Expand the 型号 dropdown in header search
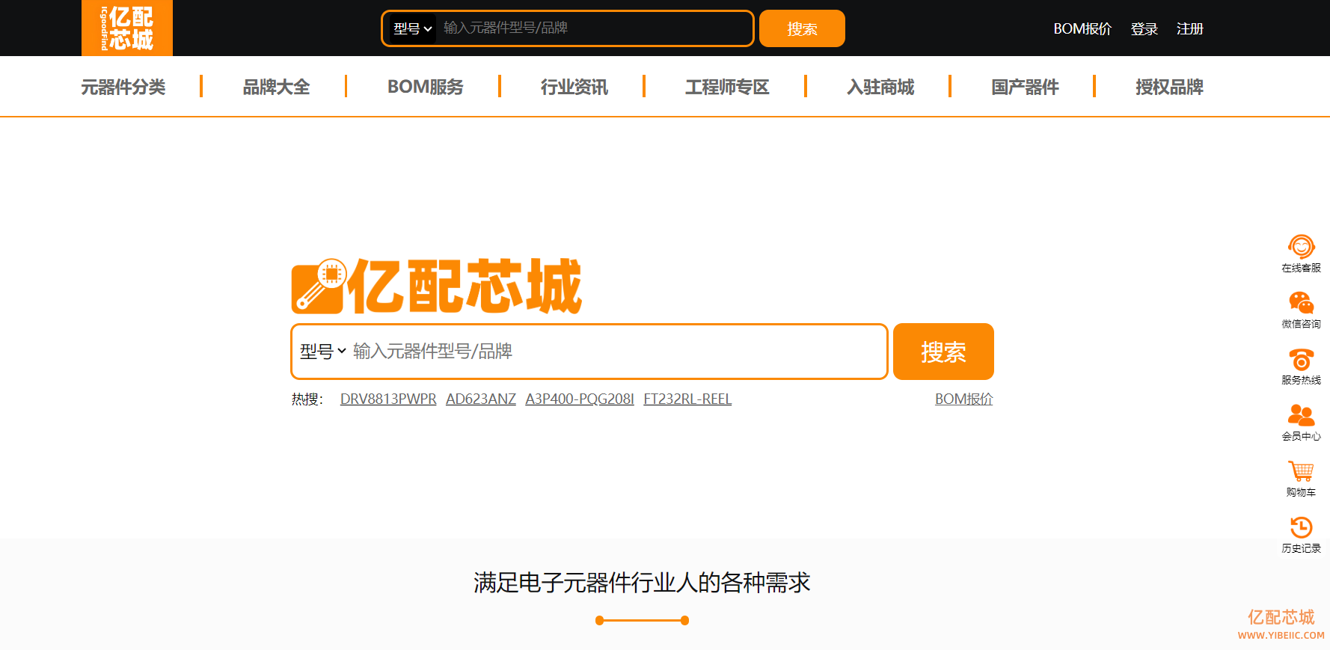Screen dimensions: 1330x650 [x=412, y=29]
